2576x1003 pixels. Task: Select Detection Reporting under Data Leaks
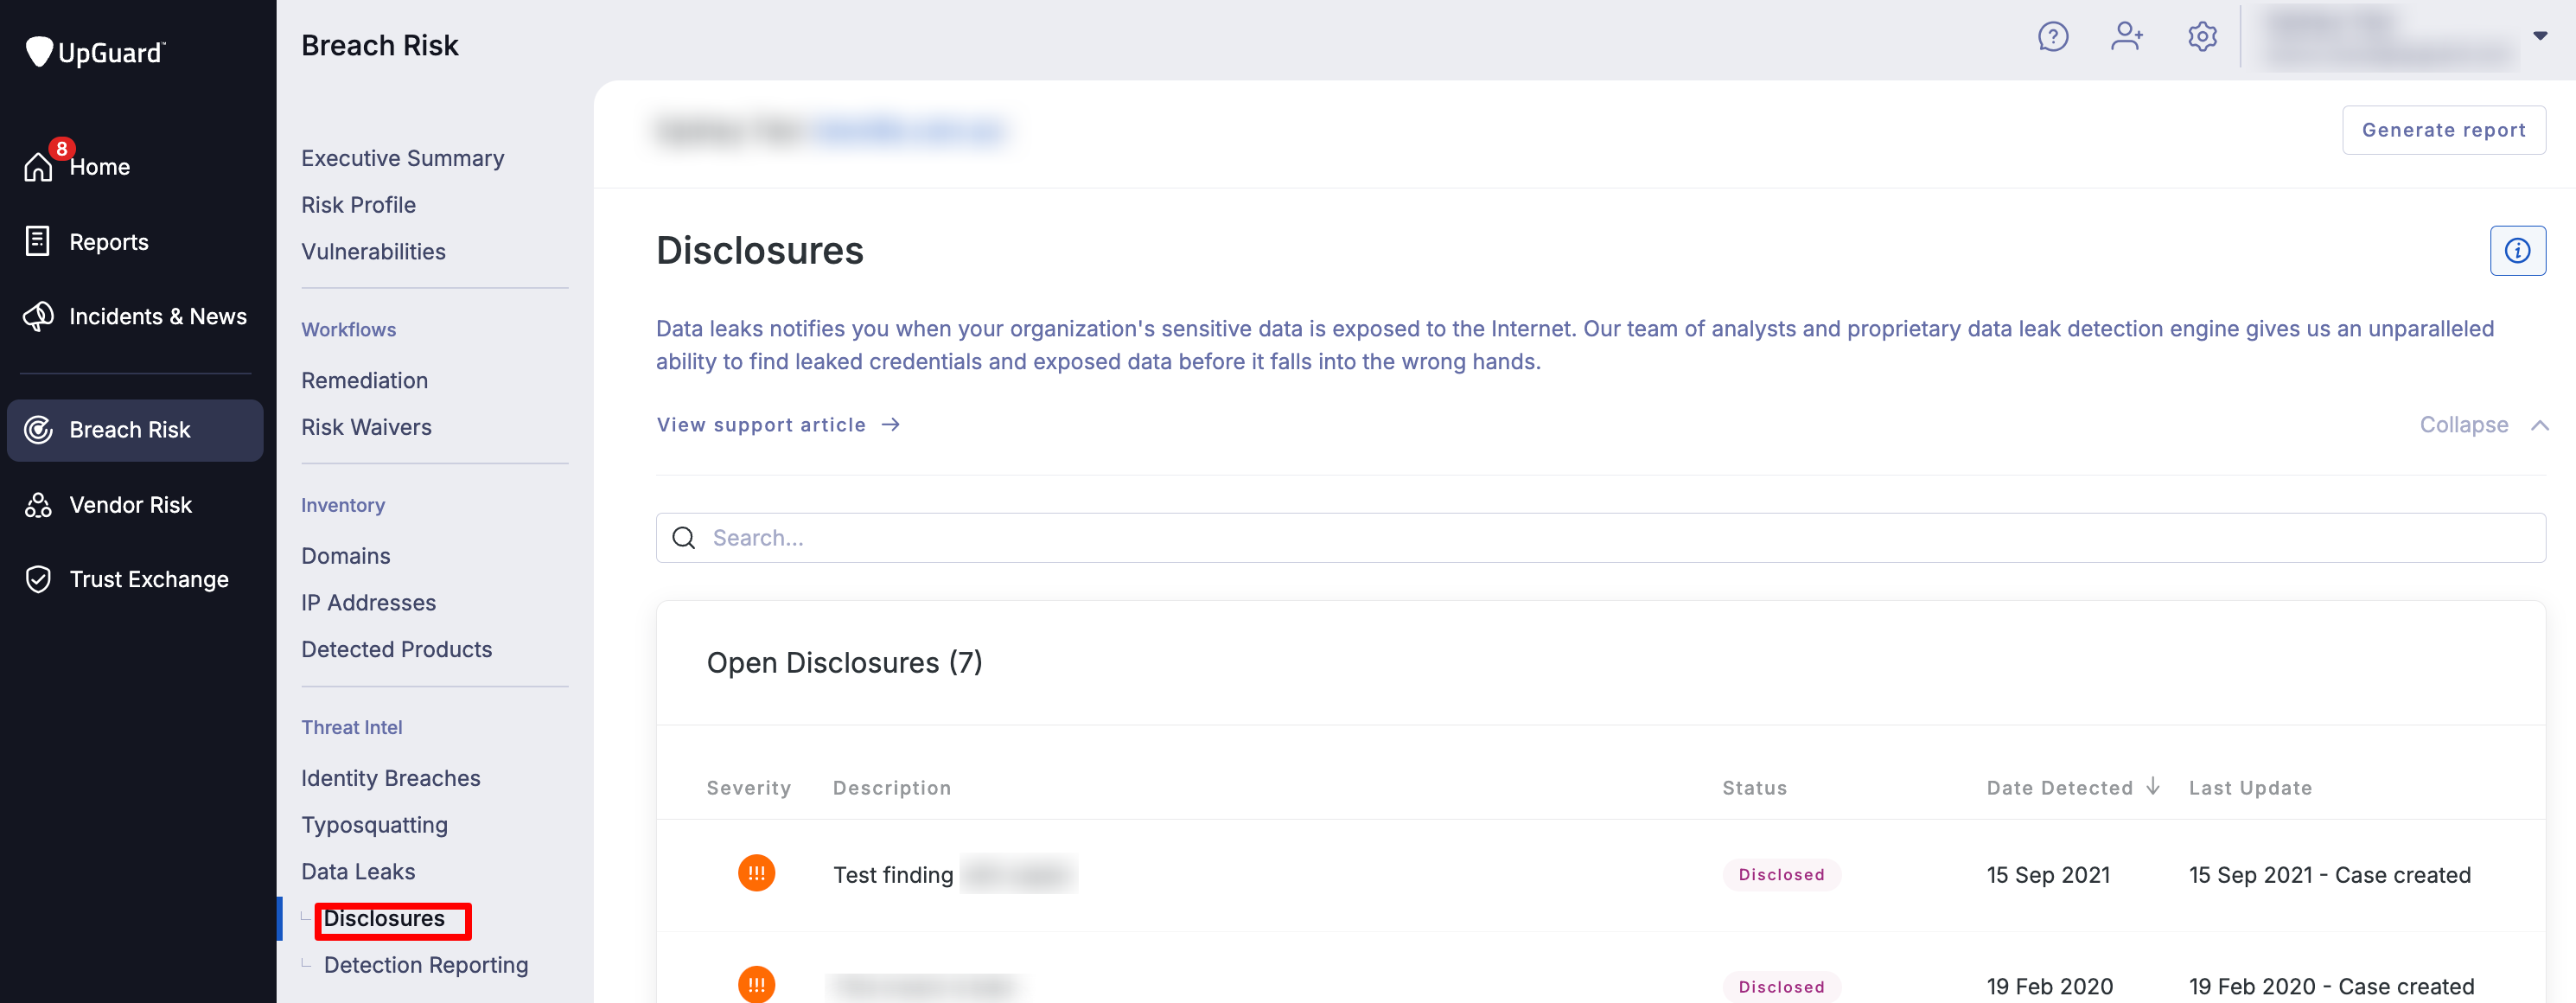tap(425, 965)
